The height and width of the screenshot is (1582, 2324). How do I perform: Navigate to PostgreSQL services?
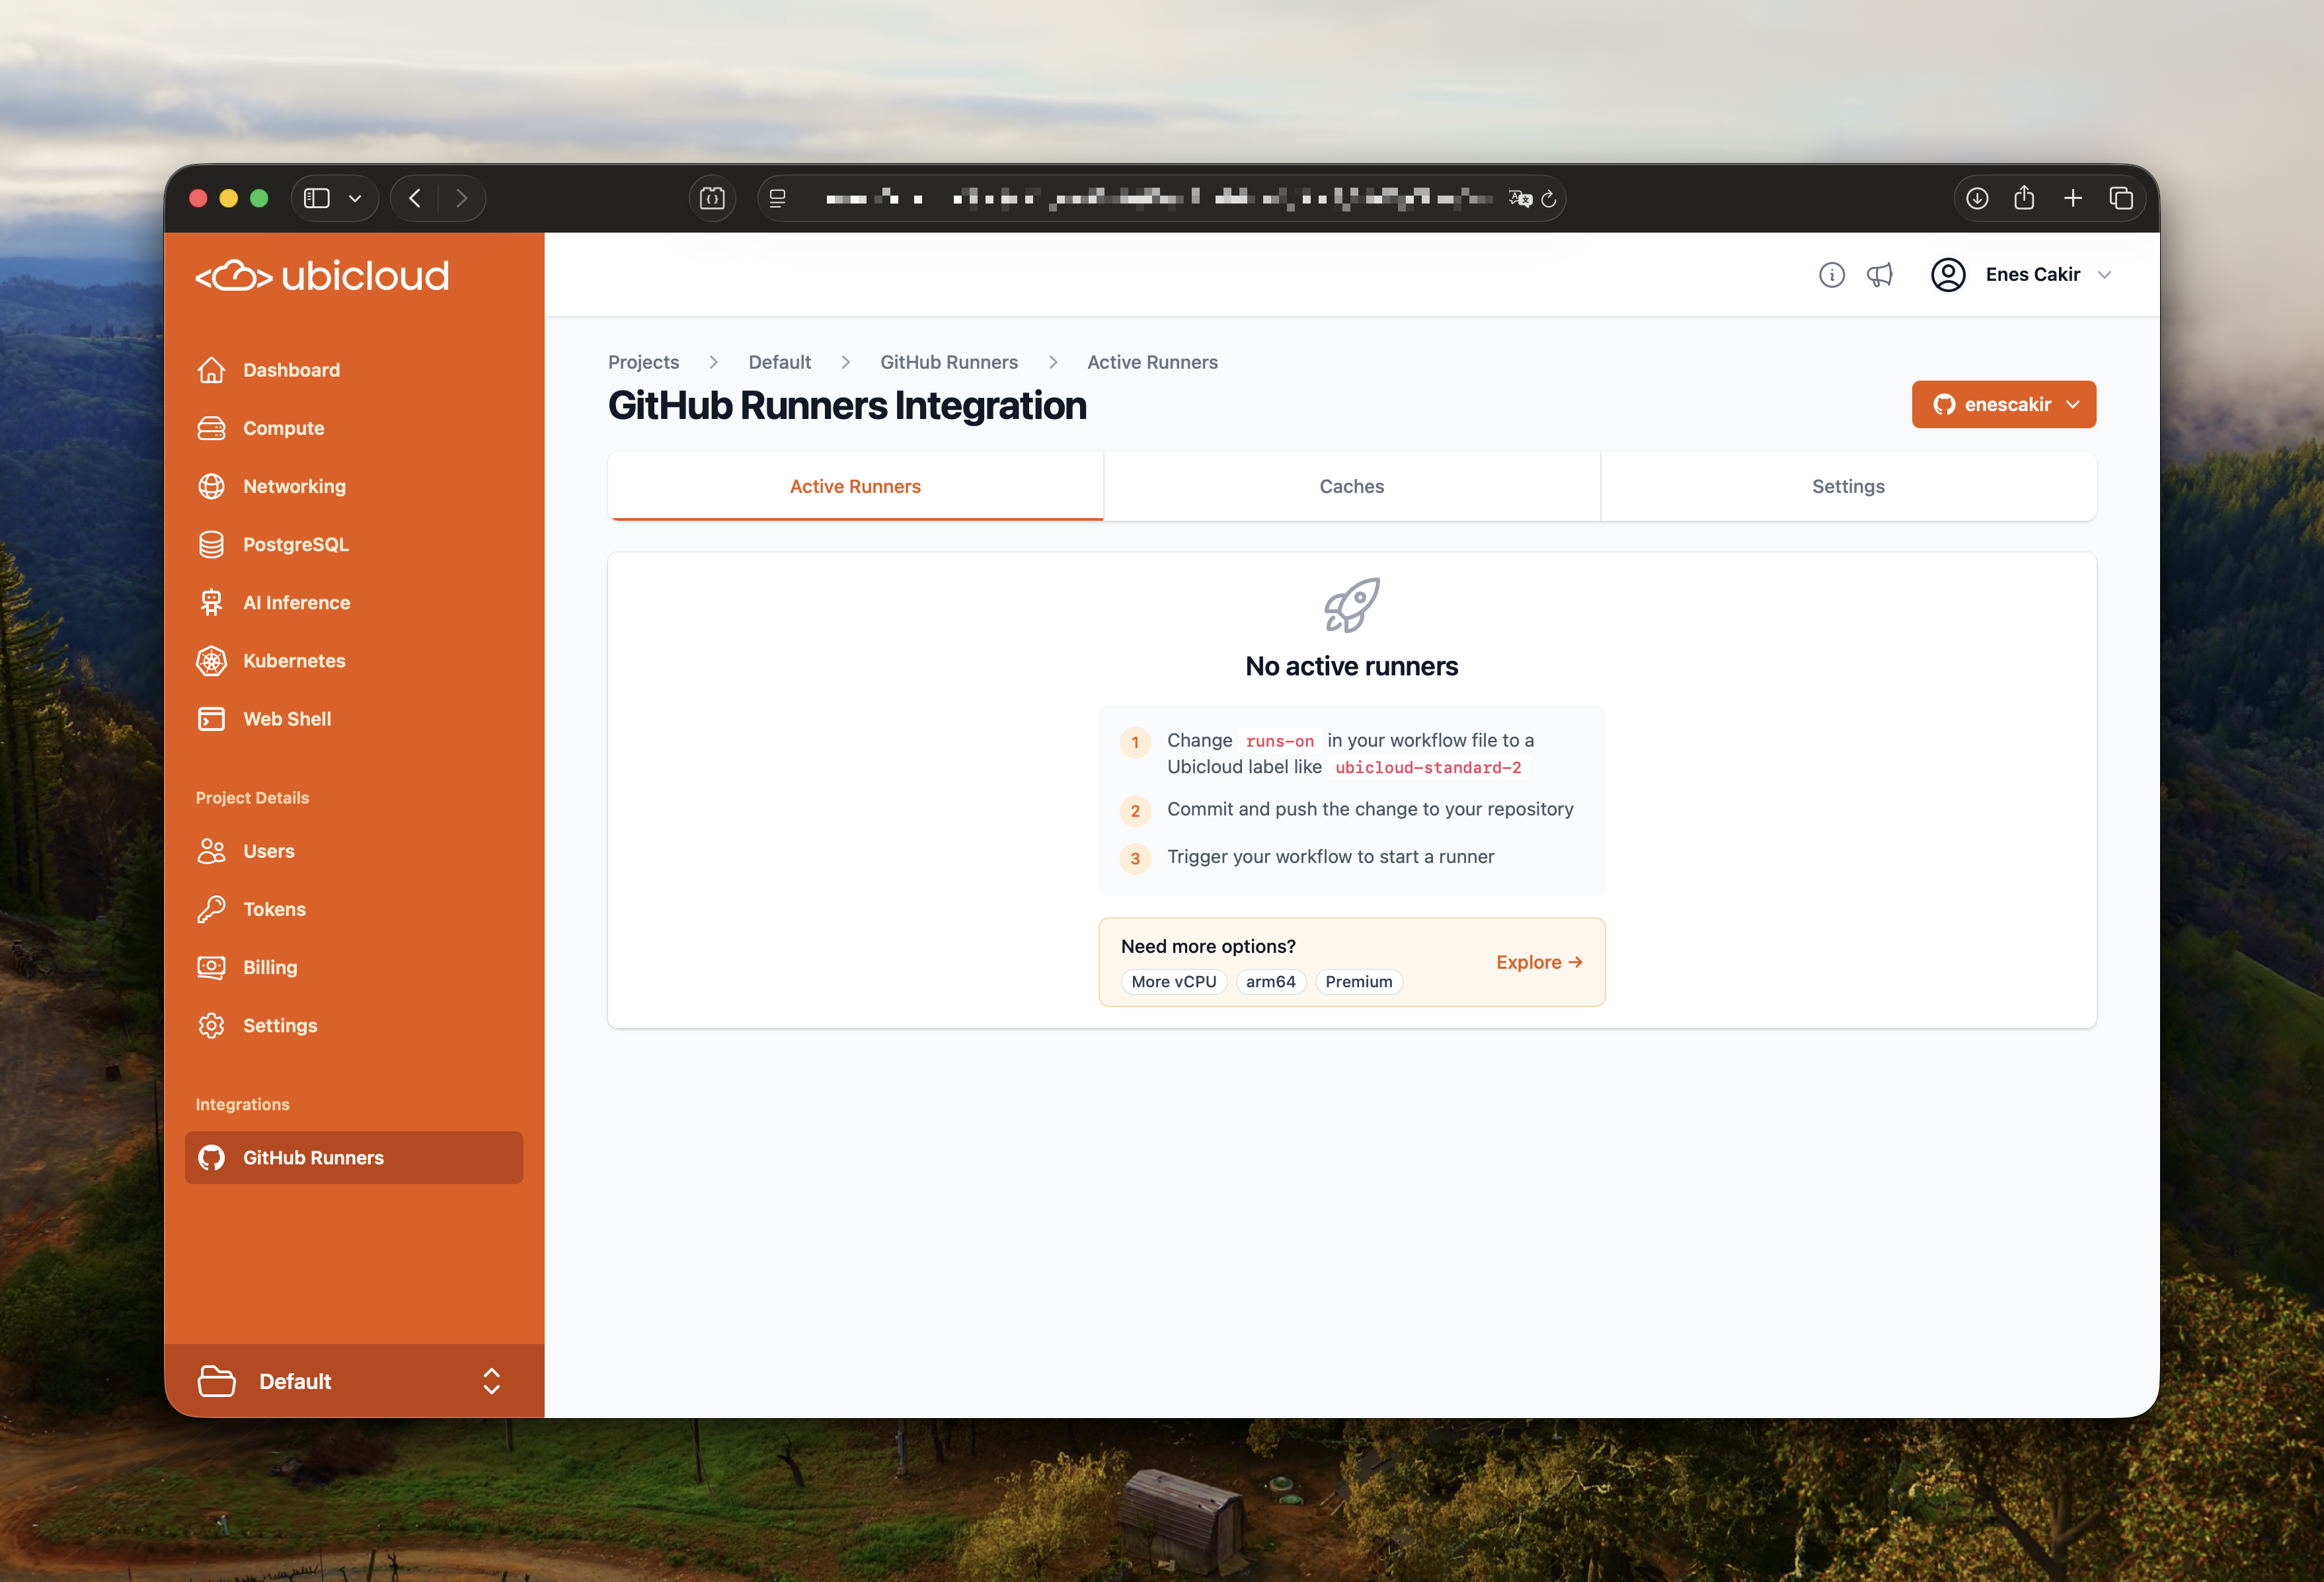(x=296, y=544)
